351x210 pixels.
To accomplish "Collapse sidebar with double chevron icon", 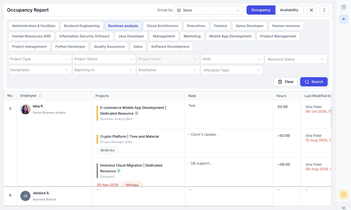I will [344, 208].
